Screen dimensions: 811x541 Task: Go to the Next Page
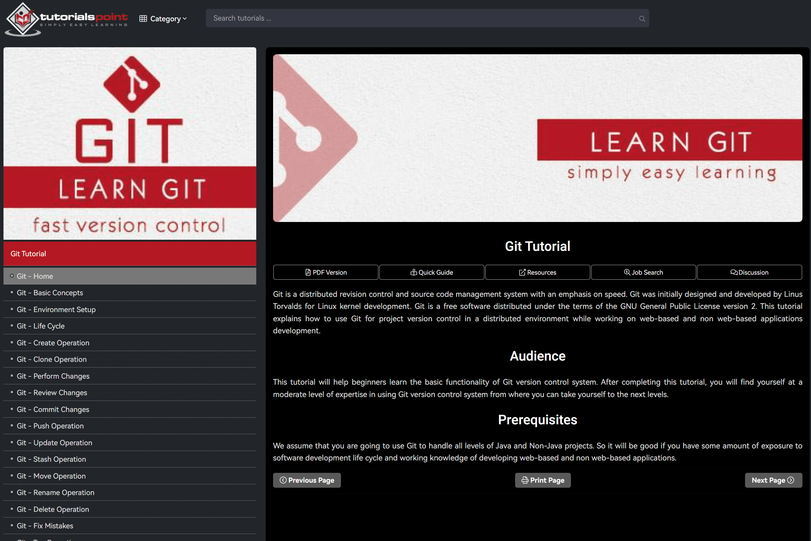pyautogui.click(x=773, y=480)
